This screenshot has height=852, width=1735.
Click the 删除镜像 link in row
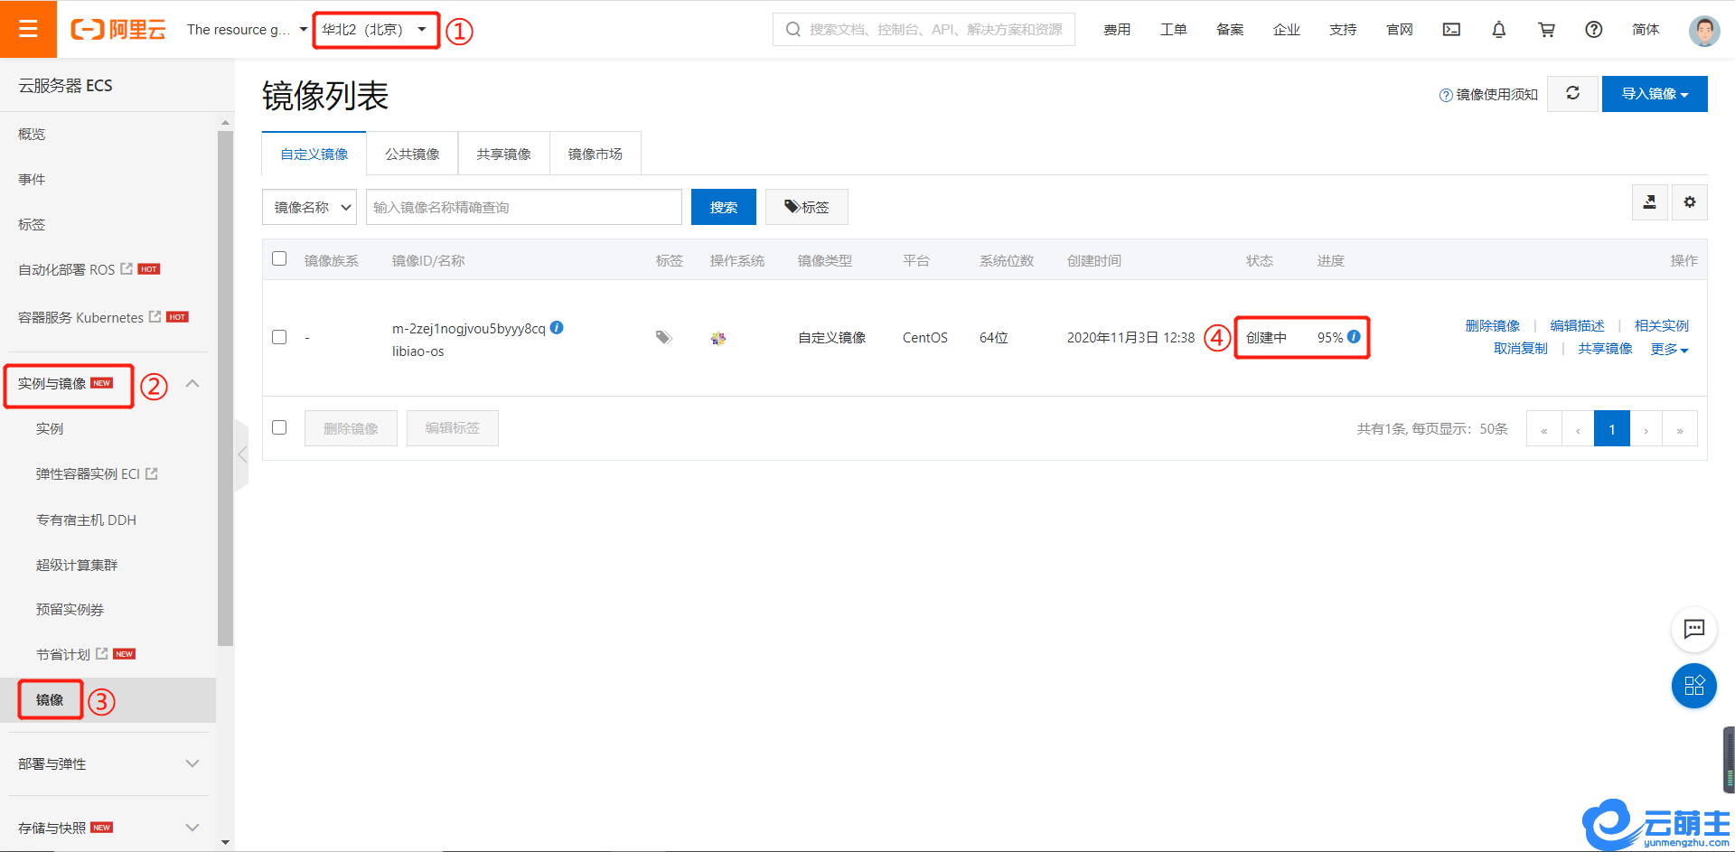coord(1492,326)
